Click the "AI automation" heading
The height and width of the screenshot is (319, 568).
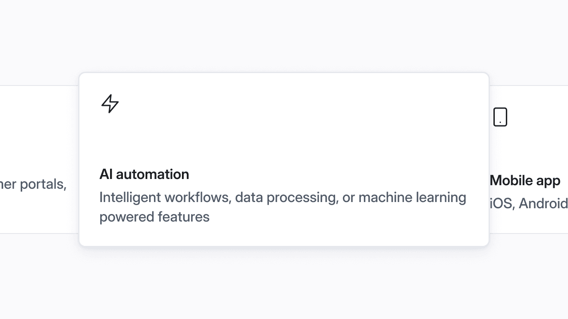144,174
